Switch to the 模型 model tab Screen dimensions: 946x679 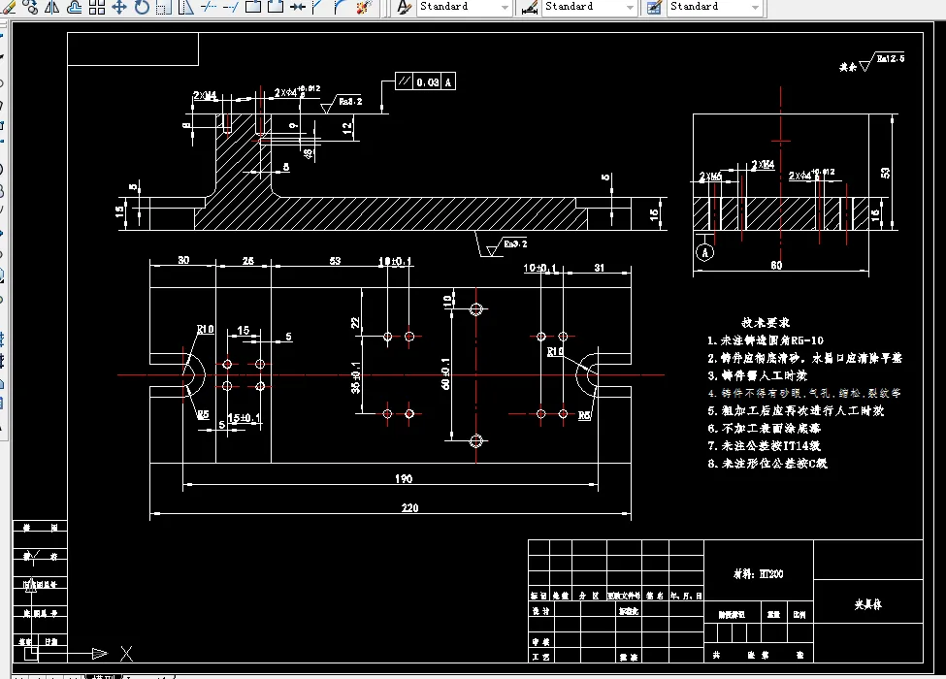103,677
